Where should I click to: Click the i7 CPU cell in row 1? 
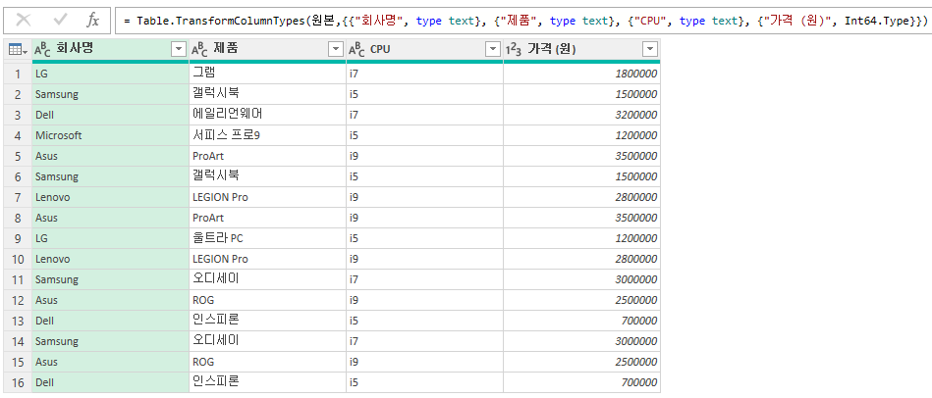[x=425, y=74]
